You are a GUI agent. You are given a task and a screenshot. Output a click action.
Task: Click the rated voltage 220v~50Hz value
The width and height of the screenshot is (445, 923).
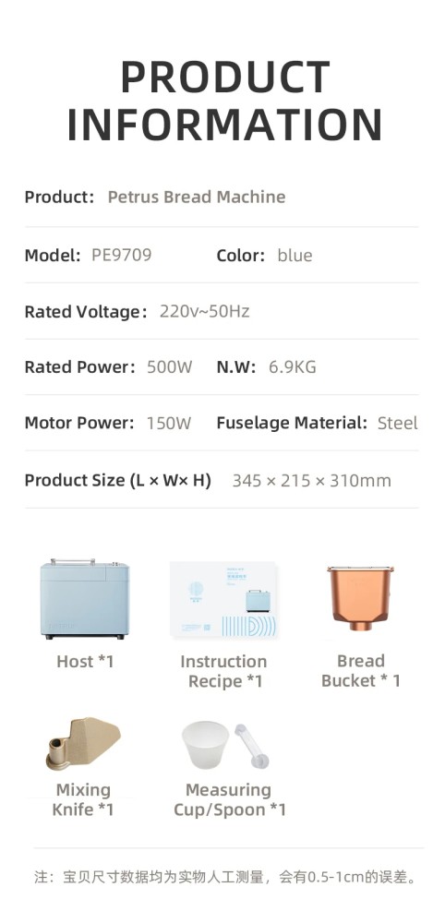click(204, 311)
